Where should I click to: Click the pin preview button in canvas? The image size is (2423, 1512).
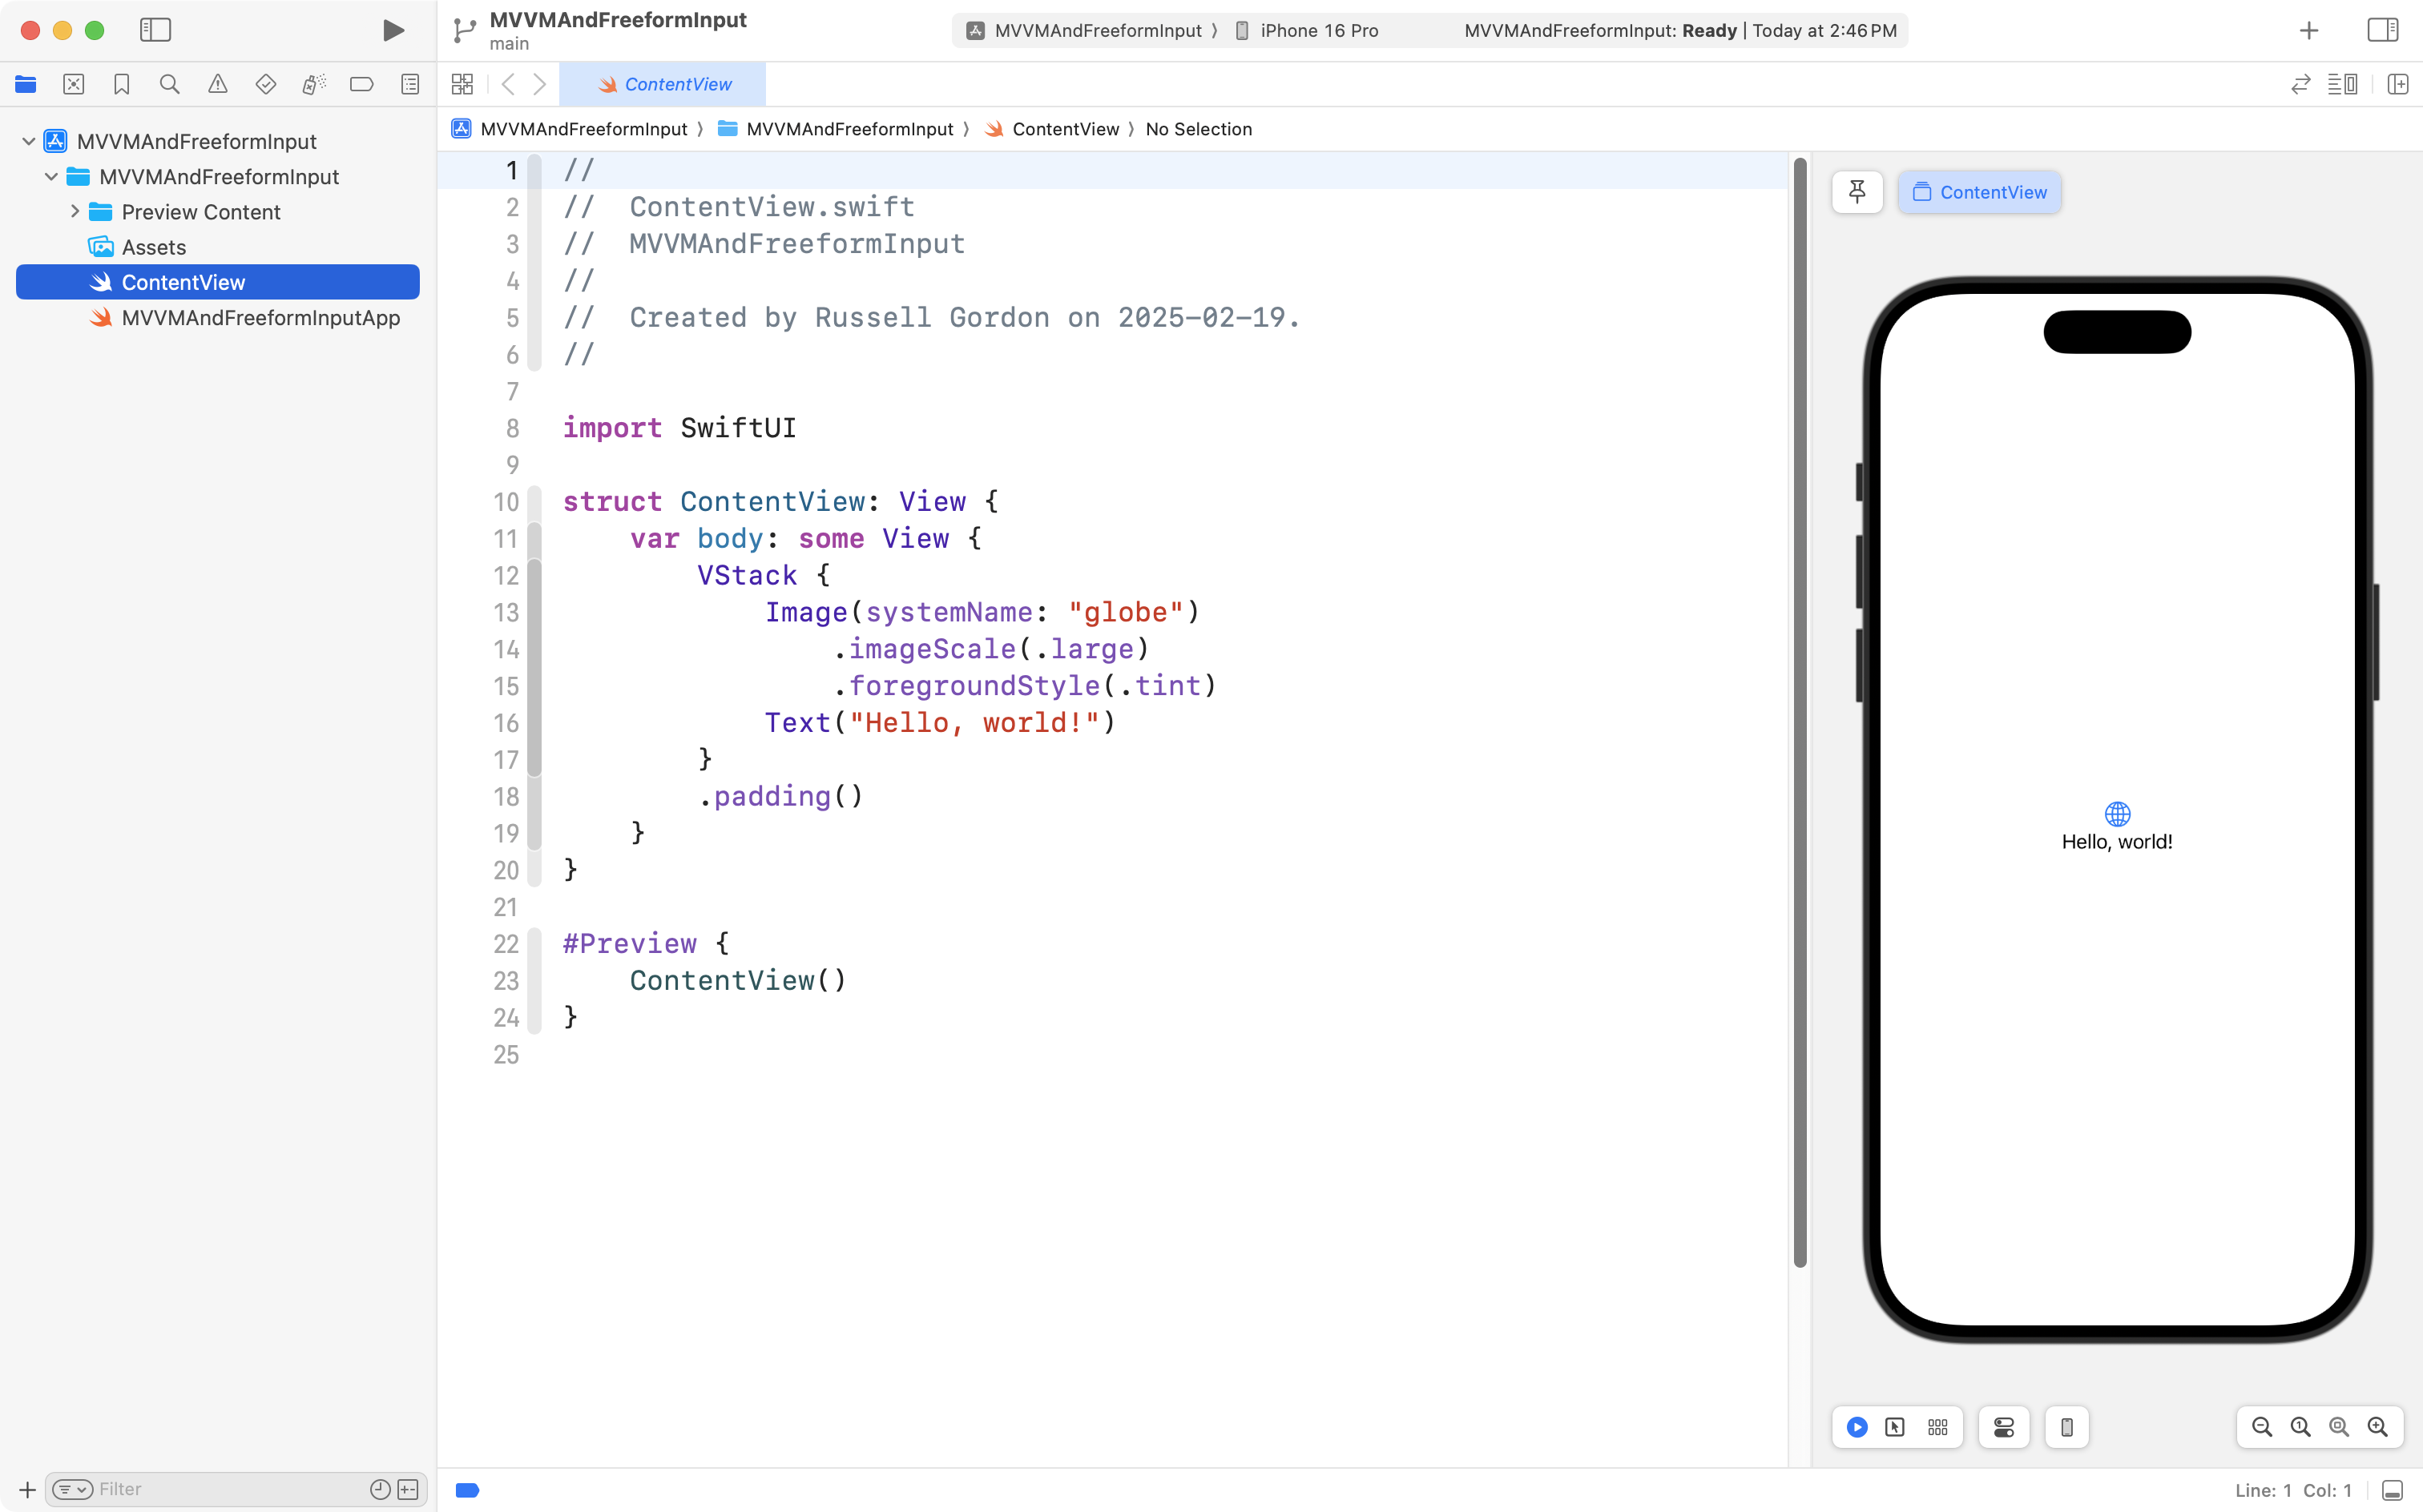tap(1857, 192)
